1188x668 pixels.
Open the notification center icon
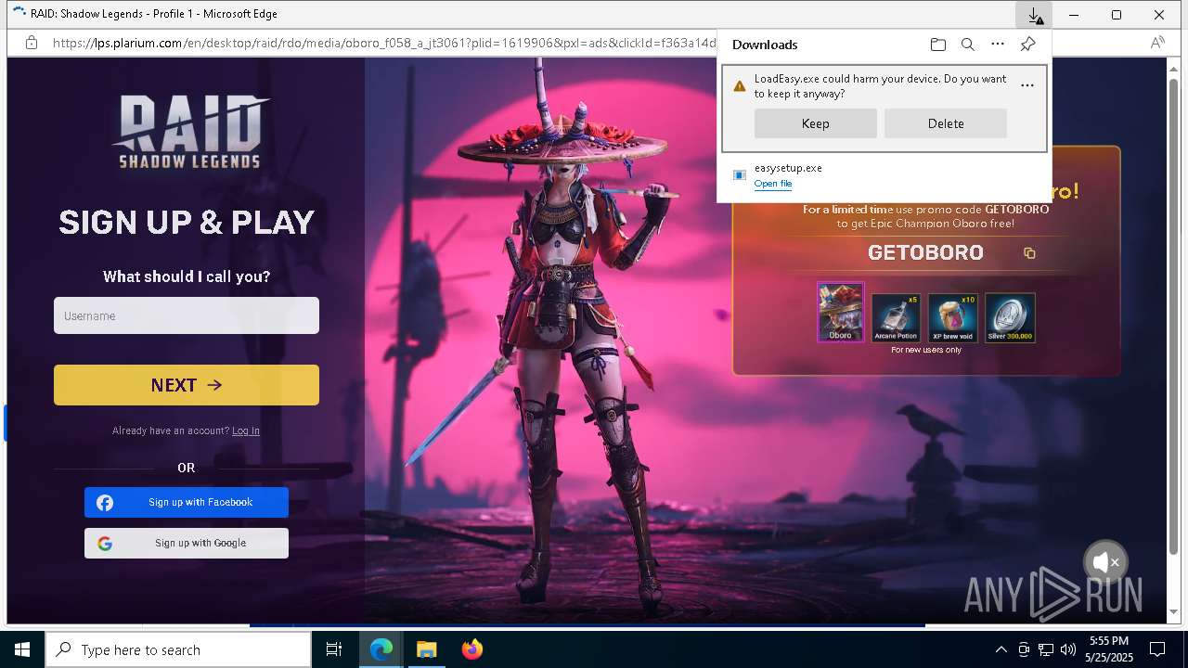(1157, 649)
